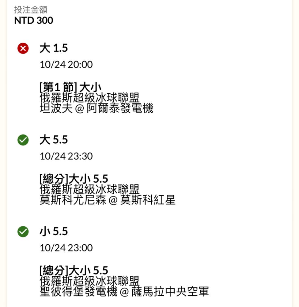The width and height of the screenshot is (299, 307).
Task: Click the 10/24 20:00 match time
Action: 66,64
